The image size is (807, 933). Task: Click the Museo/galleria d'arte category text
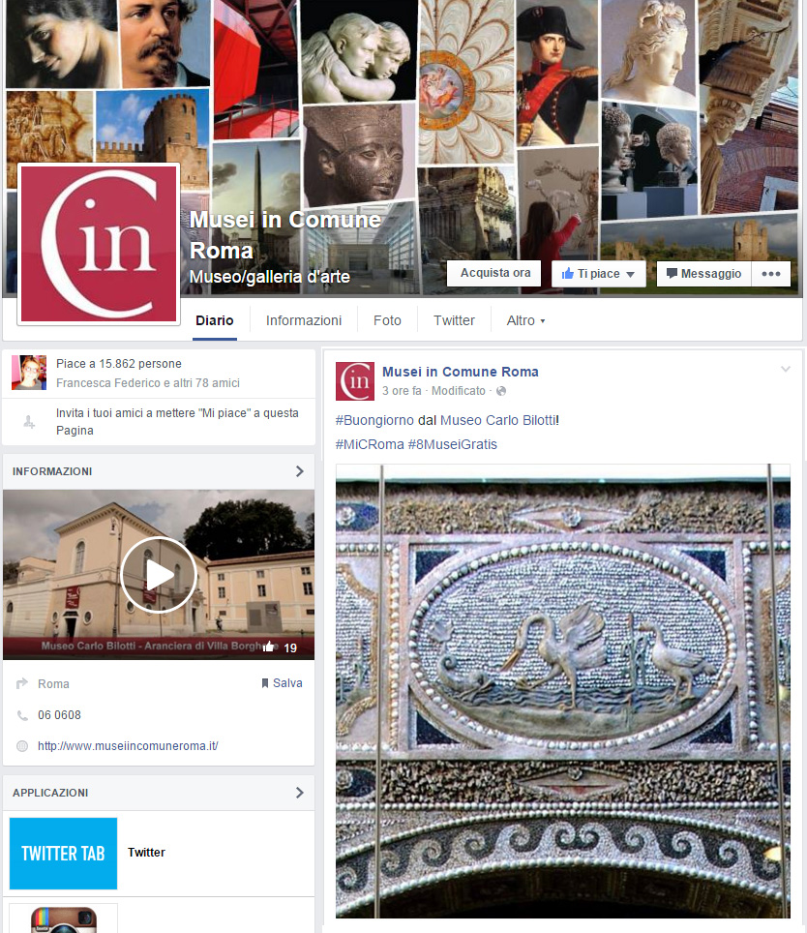click(x=269, y=277)
